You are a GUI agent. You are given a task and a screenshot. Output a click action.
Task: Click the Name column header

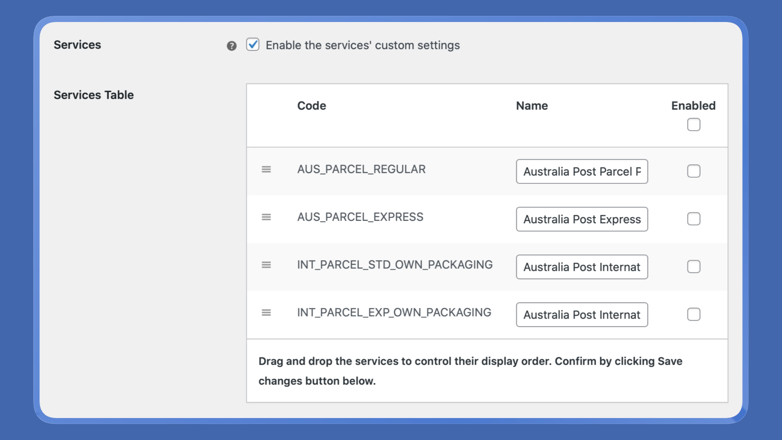532,106
